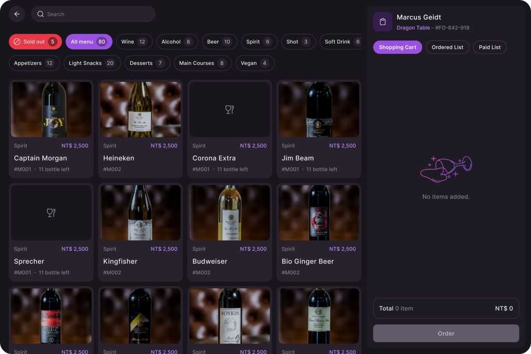
Task: Focus the Search input field
Action: [x=93, y=14]
